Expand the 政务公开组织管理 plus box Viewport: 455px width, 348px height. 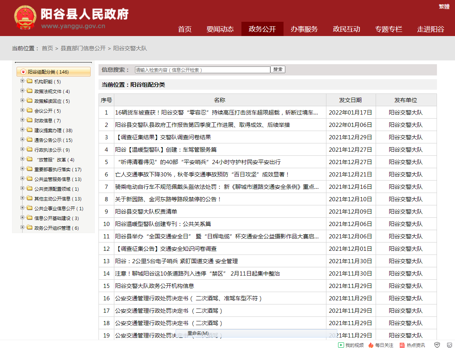[x=23, y=227]
